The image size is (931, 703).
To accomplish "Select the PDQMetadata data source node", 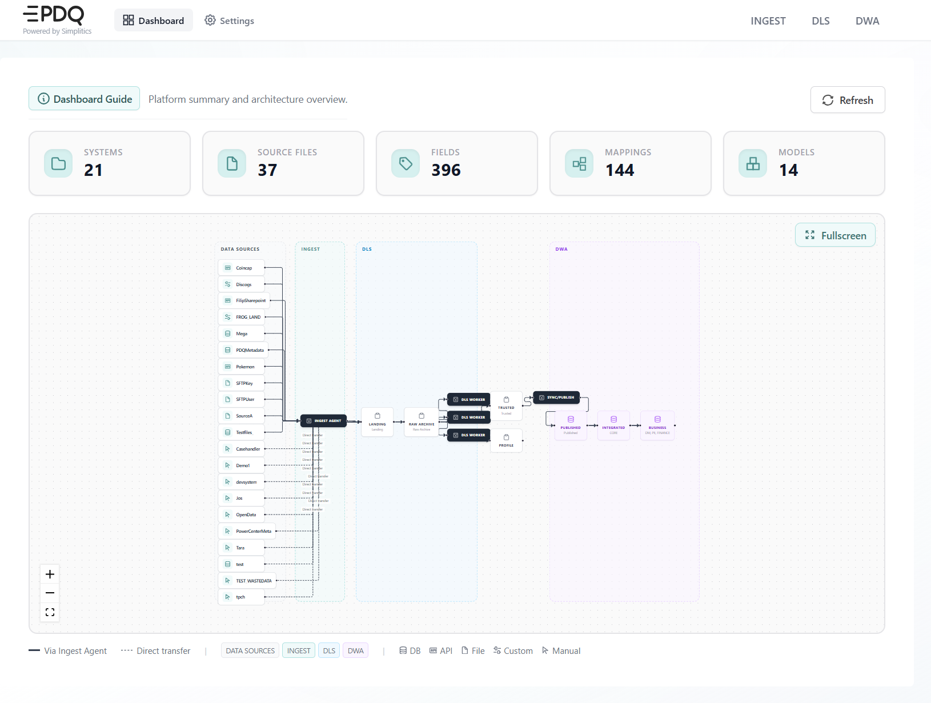I will (243, 350).
